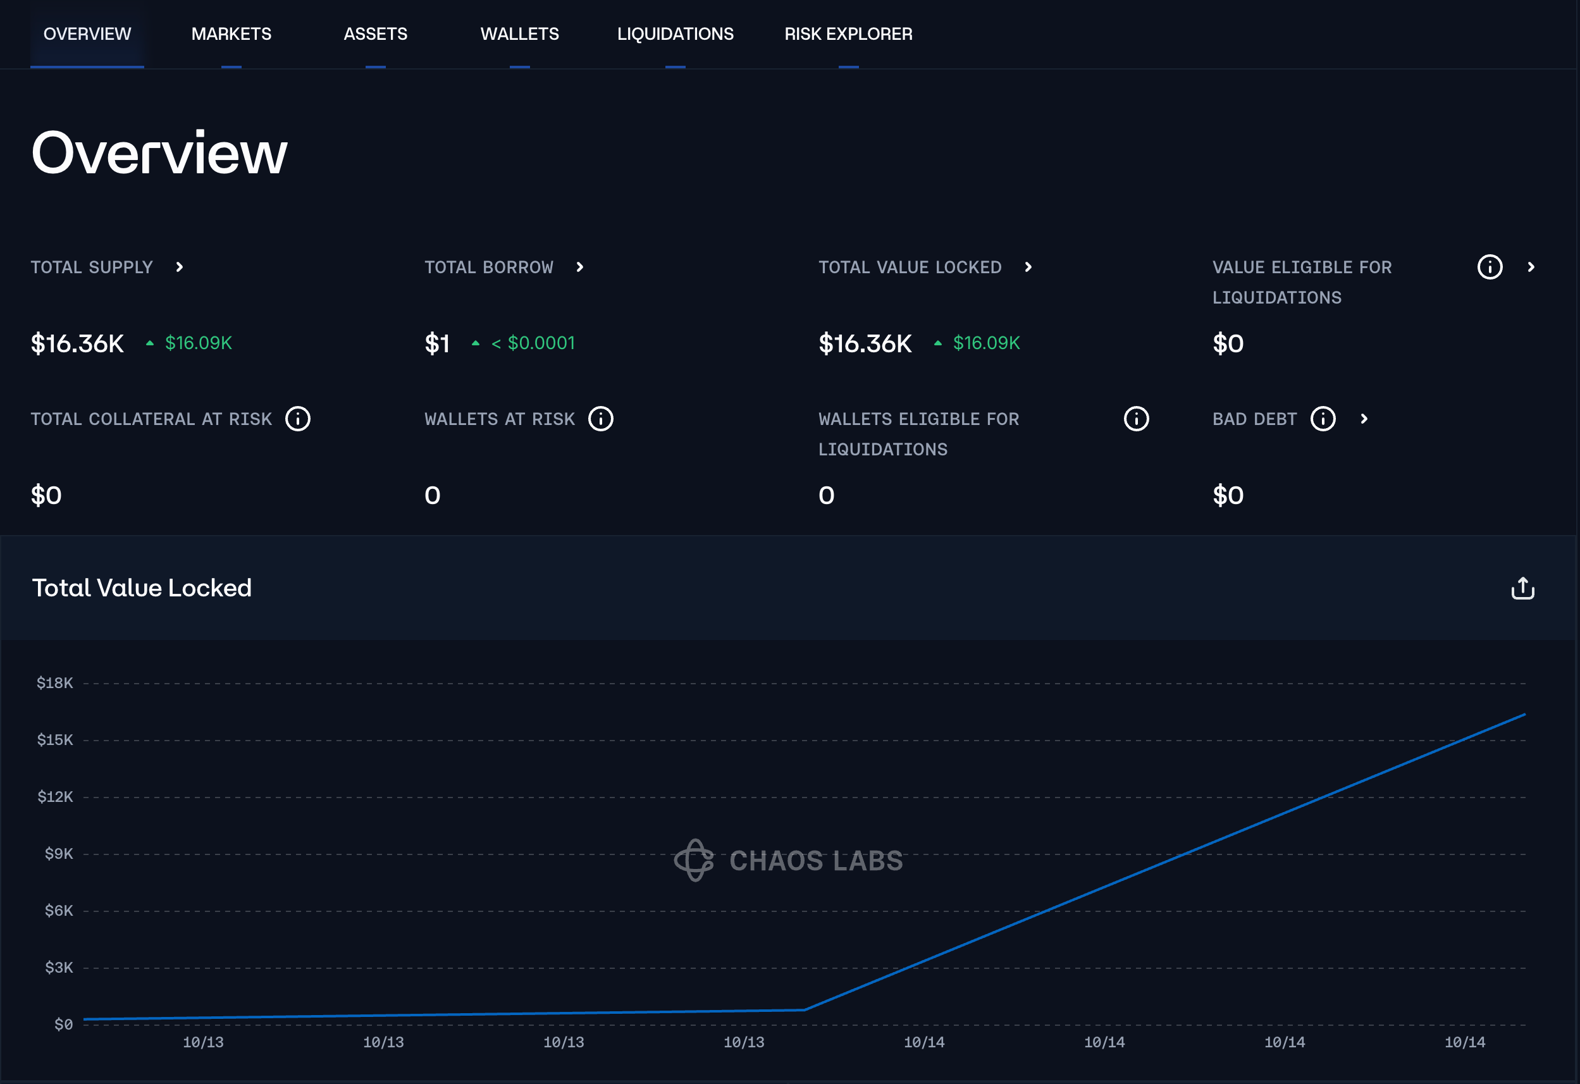Click info icon next to Bad Debt
Image resolution: width=1580 pixels, height=1084 pixels.
[1323, 419]
